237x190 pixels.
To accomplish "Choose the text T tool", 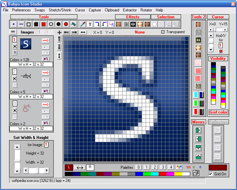I will coord(90,24).
